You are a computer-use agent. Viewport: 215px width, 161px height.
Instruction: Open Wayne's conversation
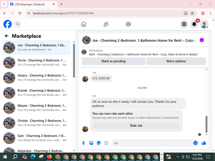coord(36,108)
